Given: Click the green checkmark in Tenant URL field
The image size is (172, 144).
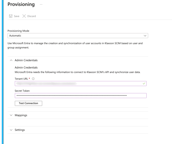Looking at the screenshot, I should (144, 84).
